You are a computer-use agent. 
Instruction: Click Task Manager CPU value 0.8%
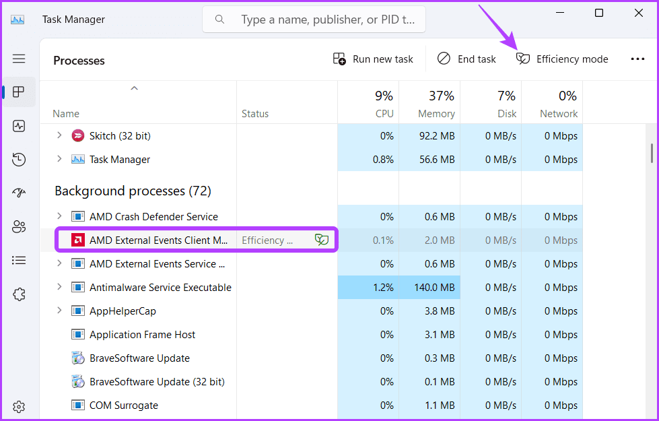click(x=383, y=160)
